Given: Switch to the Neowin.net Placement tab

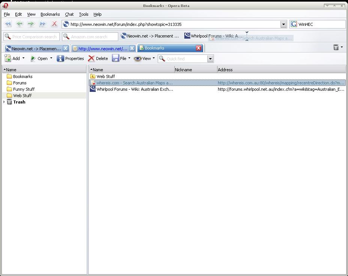Looking at the screenshot, I should tap(34, 48).
